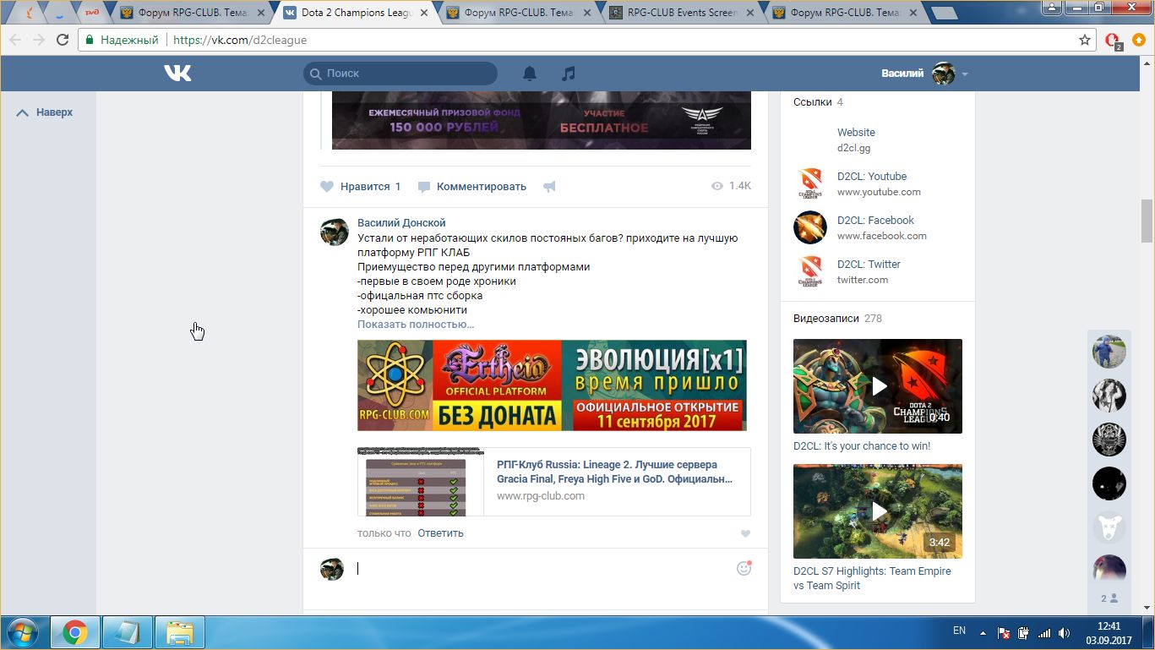The width and height of the screenshot is (1155, 650).
Task: Click the views counter 1.4K
Action: (x=731, y=186)
